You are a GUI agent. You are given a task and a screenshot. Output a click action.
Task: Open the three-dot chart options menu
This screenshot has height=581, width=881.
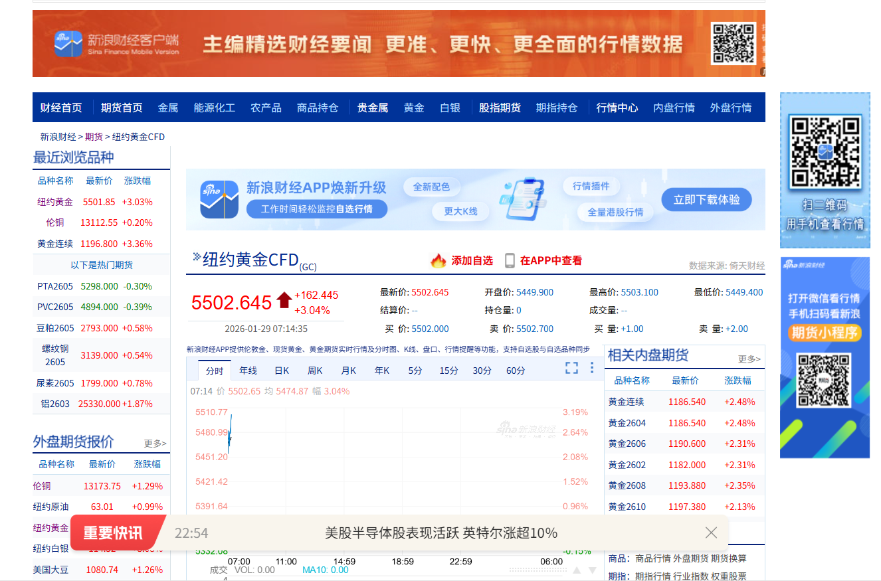pos(592,368)
